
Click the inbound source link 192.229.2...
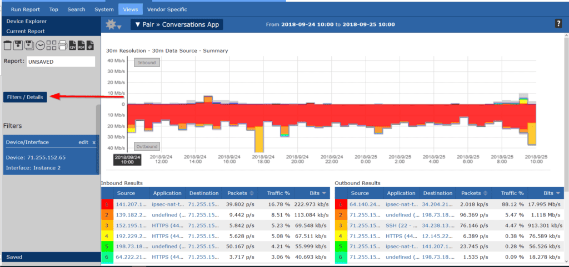click(132, 235)
